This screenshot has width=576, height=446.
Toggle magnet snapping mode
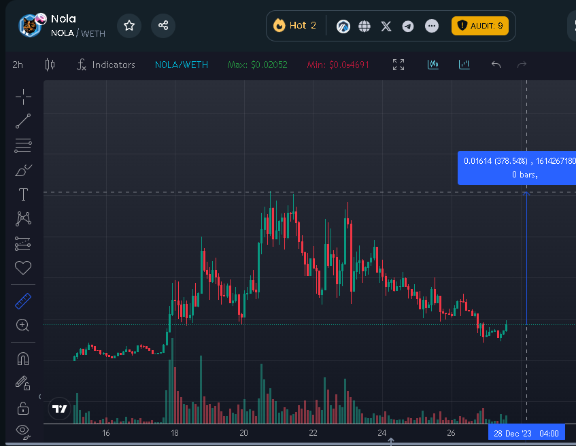pos(23,358)
